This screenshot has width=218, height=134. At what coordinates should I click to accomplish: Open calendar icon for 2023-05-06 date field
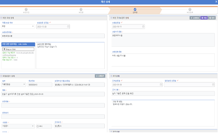coord(161,85)
